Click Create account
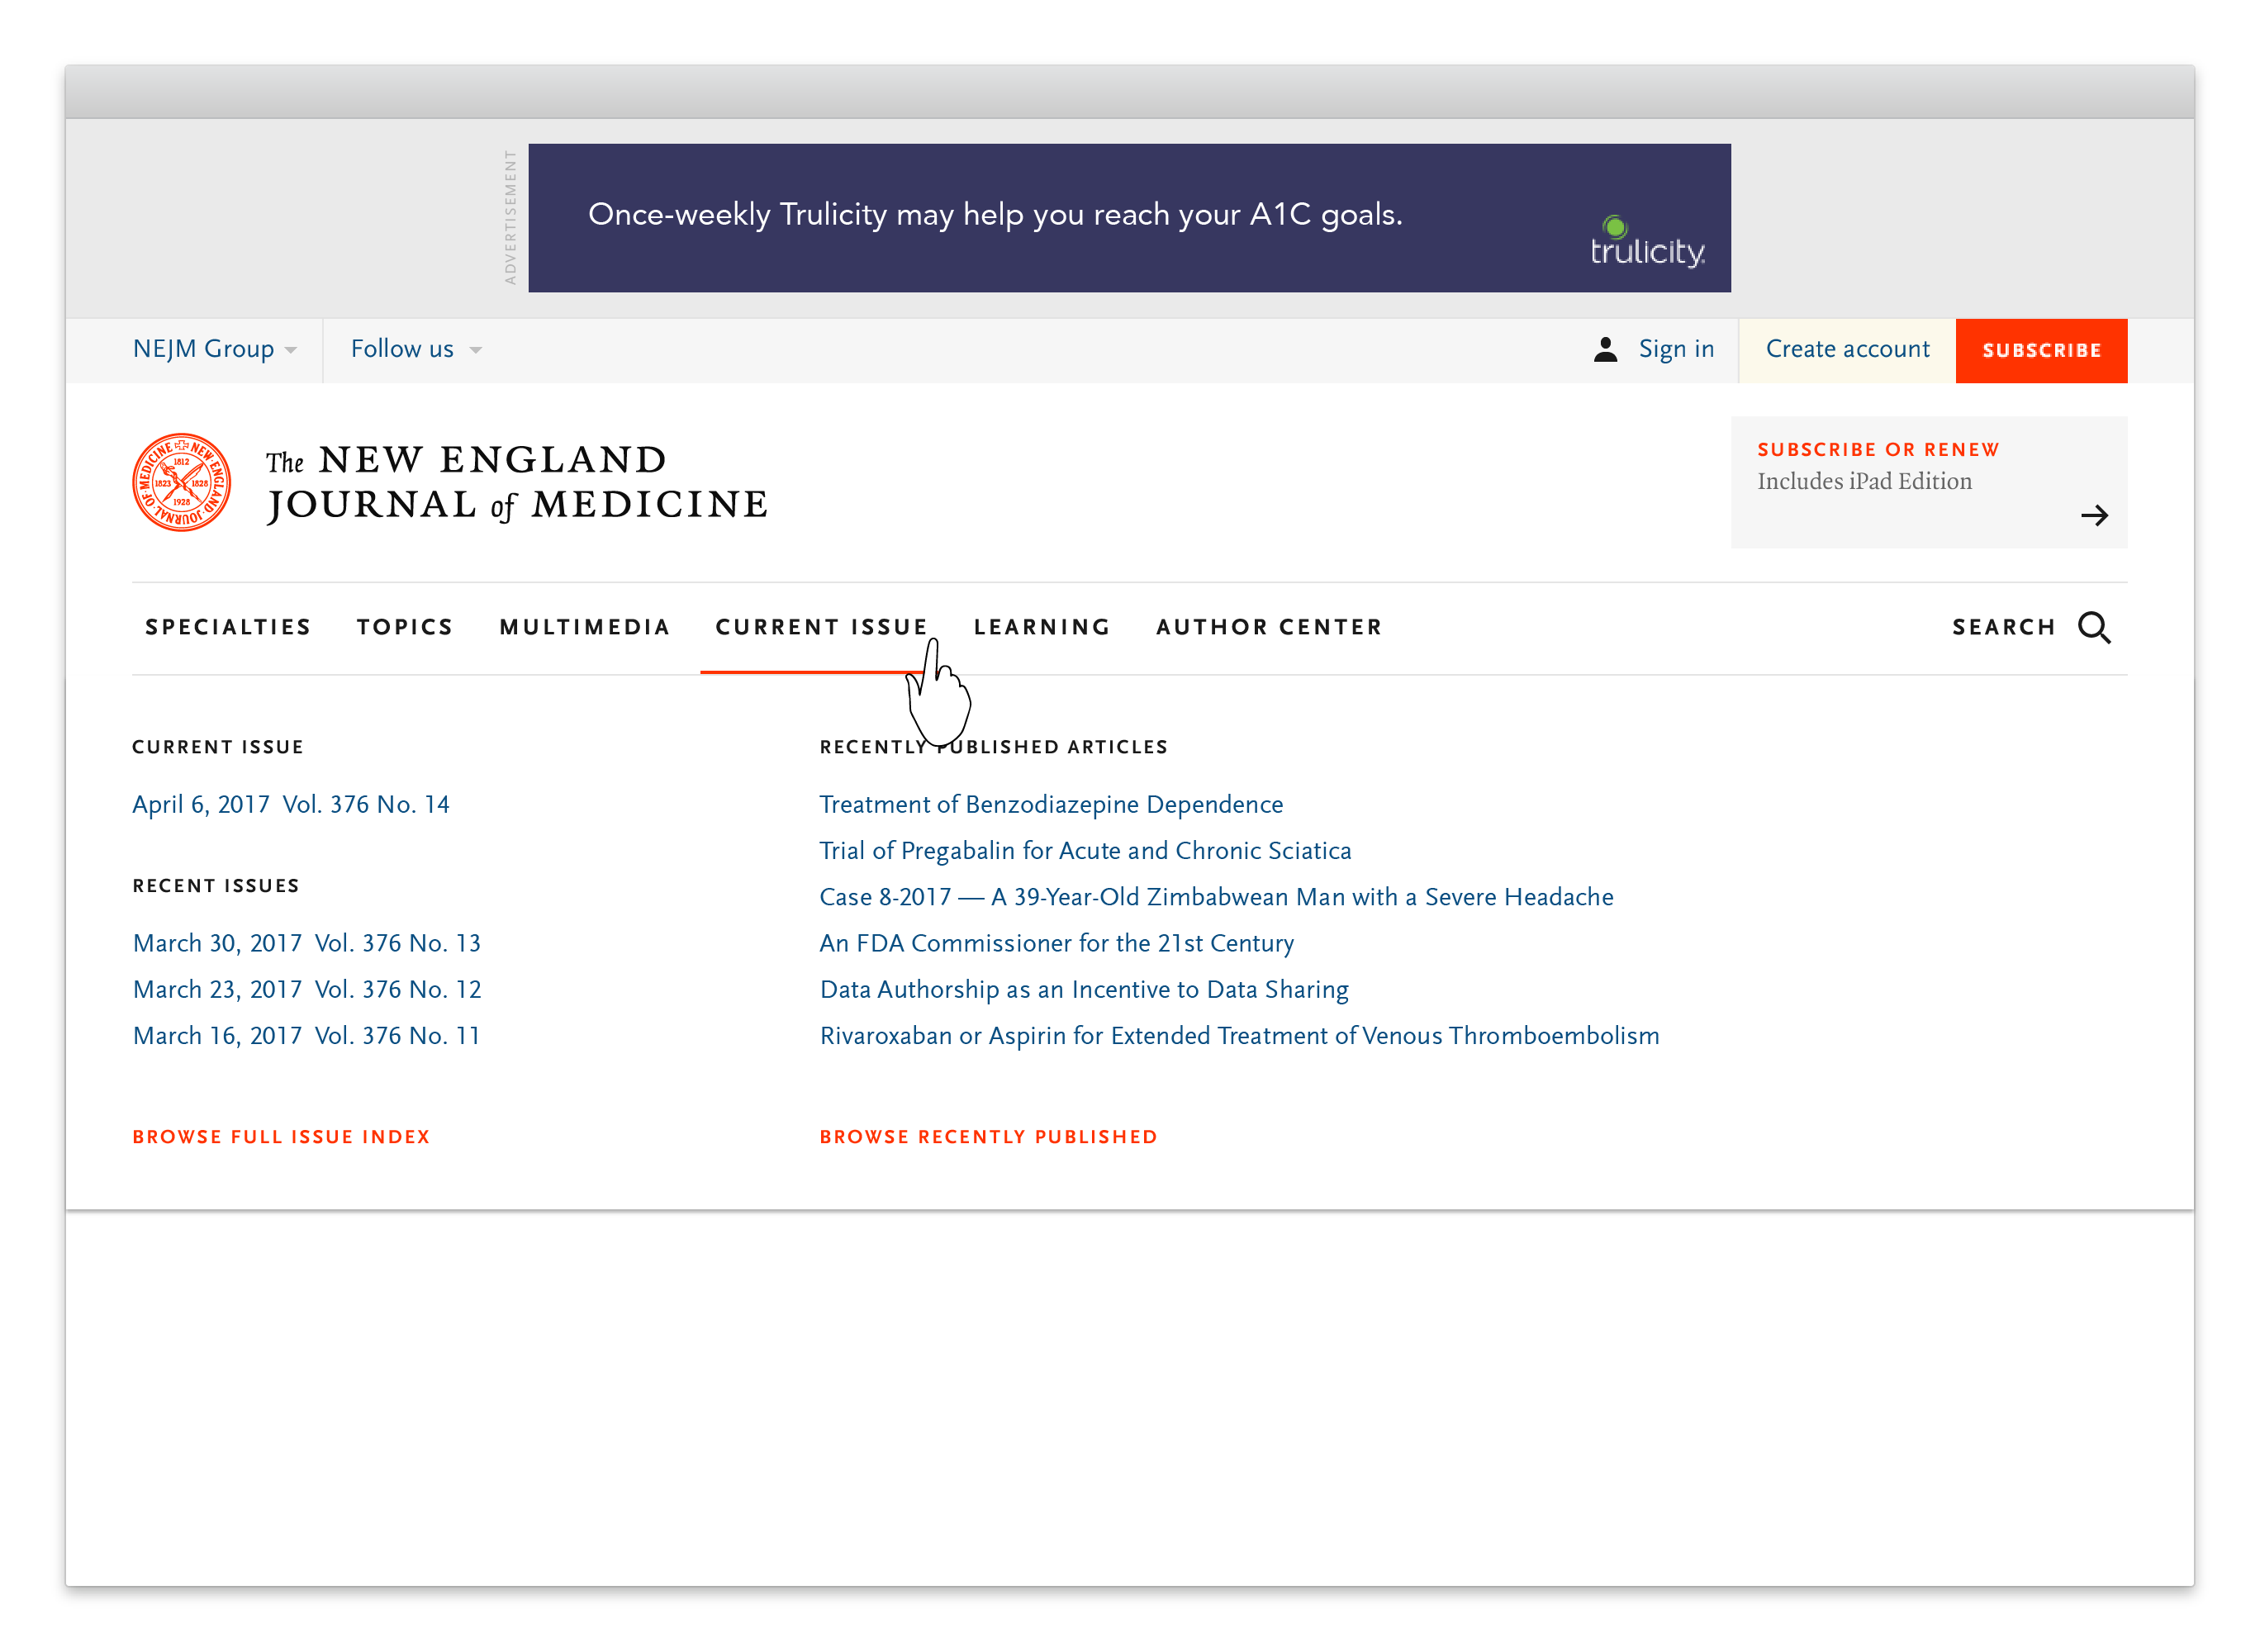 click(x=1847, y=350)
